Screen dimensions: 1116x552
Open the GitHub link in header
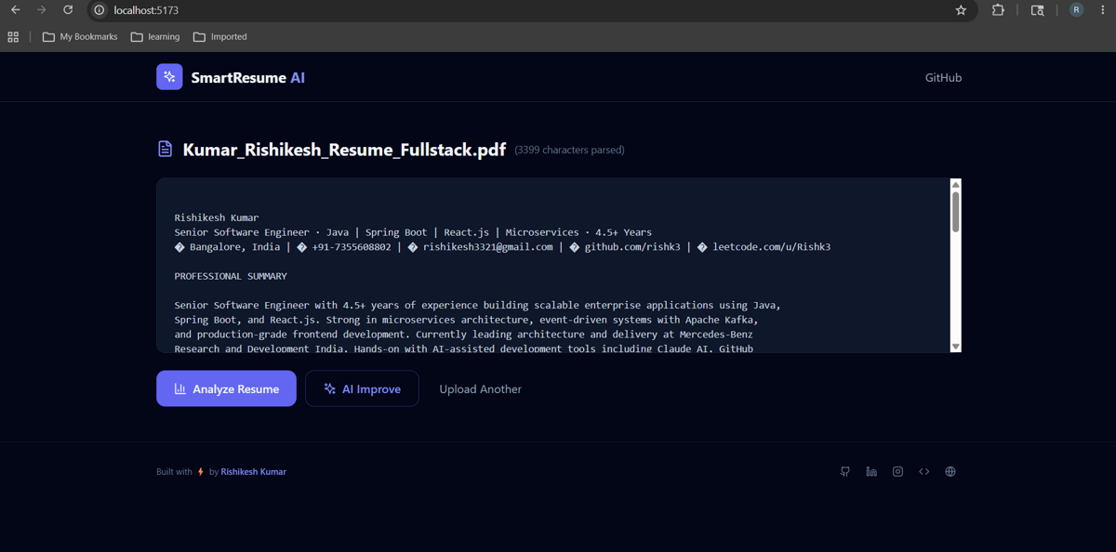[943, 78]
